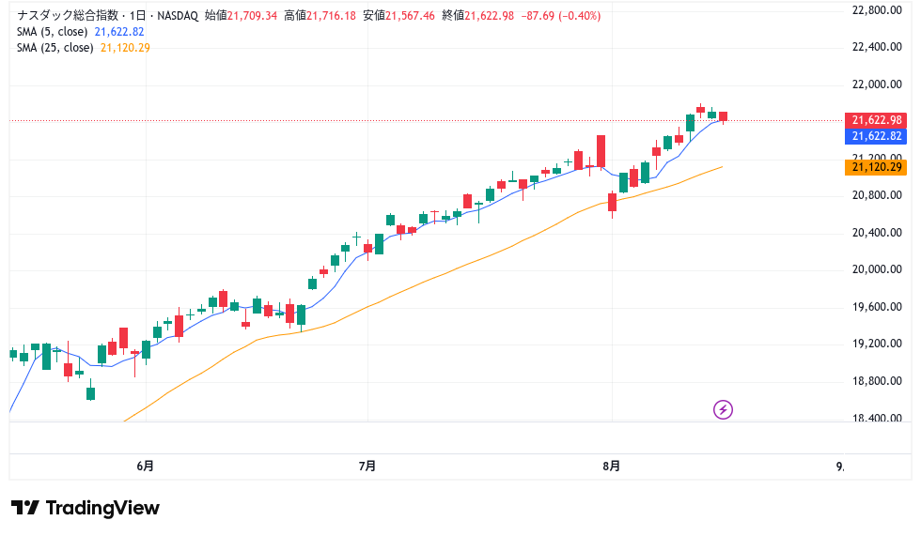Viewport: 921px width, 536px height.
Task: Click the orange 21,120.29 SMA price tag
Action: pyautogui.click(x=876, y=167)
